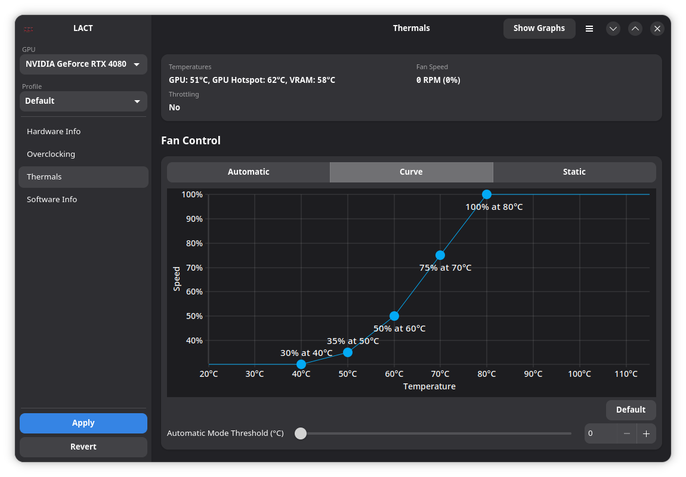Click the fan speed value 0 RPM (0%)
The width and height of the screenshot is (686, 477).
pyautogui.click(x=438, y=80)
